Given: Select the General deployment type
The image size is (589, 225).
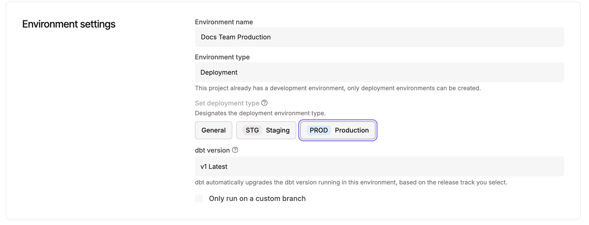Looking at the screenshot, I should [x=213, y=130].
